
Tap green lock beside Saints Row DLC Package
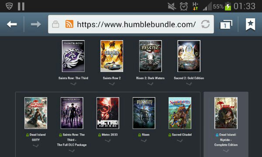(x=61, y=135)
